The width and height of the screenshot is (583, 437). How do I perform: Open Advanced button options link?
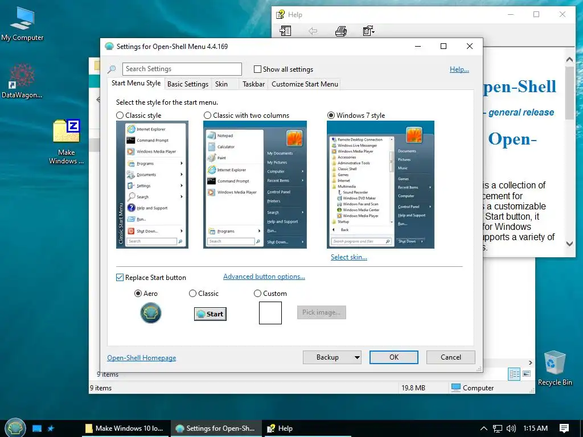click(264, 277)
